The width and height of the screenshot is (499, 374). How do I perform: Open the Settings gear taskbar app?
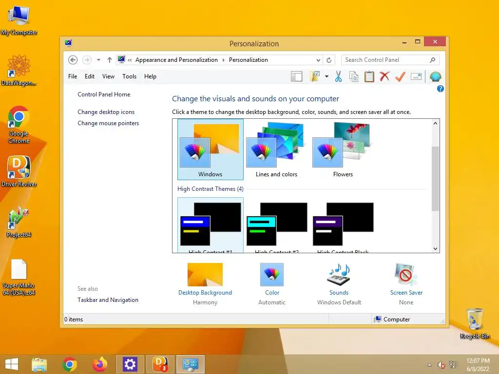(x=130, y=364)
